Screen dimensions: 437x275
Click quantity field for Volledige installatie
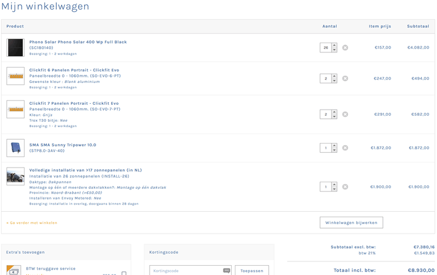tap(326, 187)
